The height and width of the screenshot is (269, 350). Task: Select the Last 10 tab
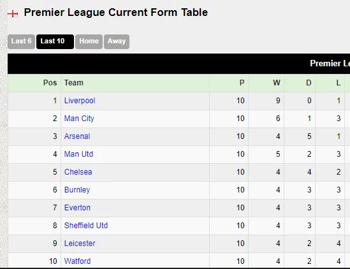(x=55, y=41)
